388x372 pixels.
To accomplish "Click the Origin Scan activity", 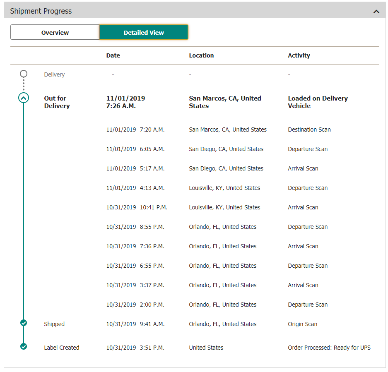I will click(302, 324).
